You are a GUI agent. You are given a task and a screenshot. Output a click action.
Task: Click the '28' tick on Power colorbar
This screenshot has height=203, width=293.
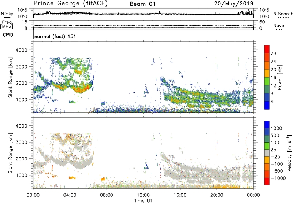click(273, 53)
